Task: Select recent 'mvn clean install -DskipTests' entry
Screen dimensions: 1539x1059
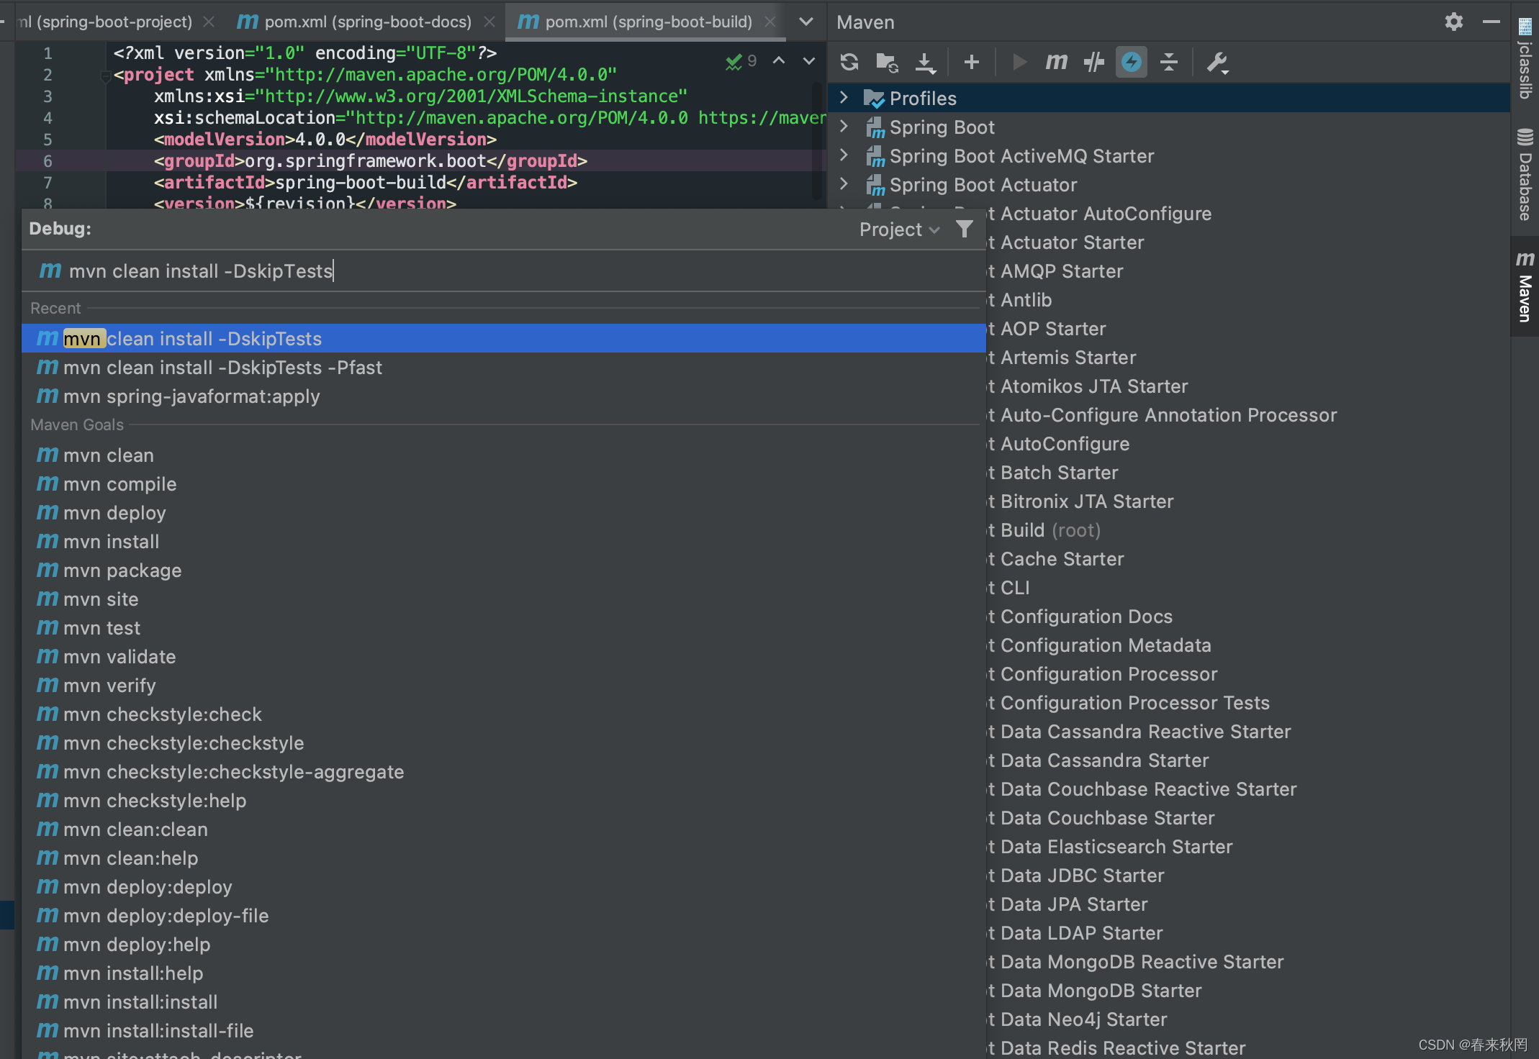Action: pyautogui.click(x=504, y=339)
